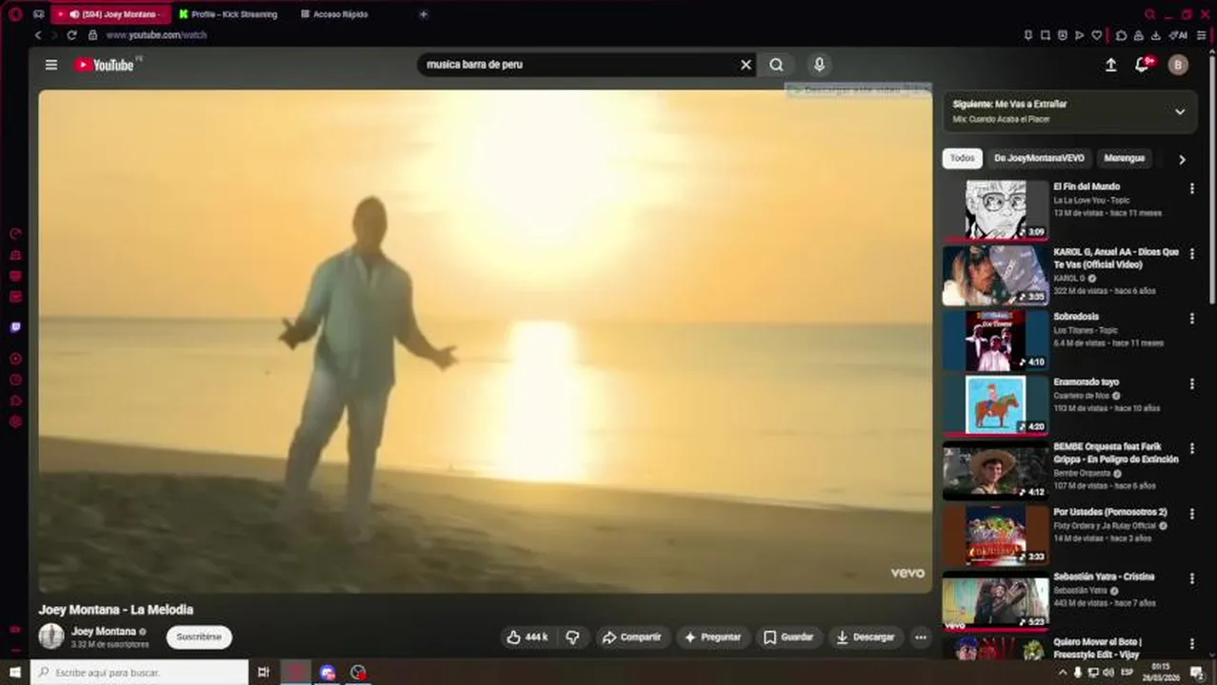1217x685 pixels.
Task: Start voice search with the microphone
Action: (819, 65)
